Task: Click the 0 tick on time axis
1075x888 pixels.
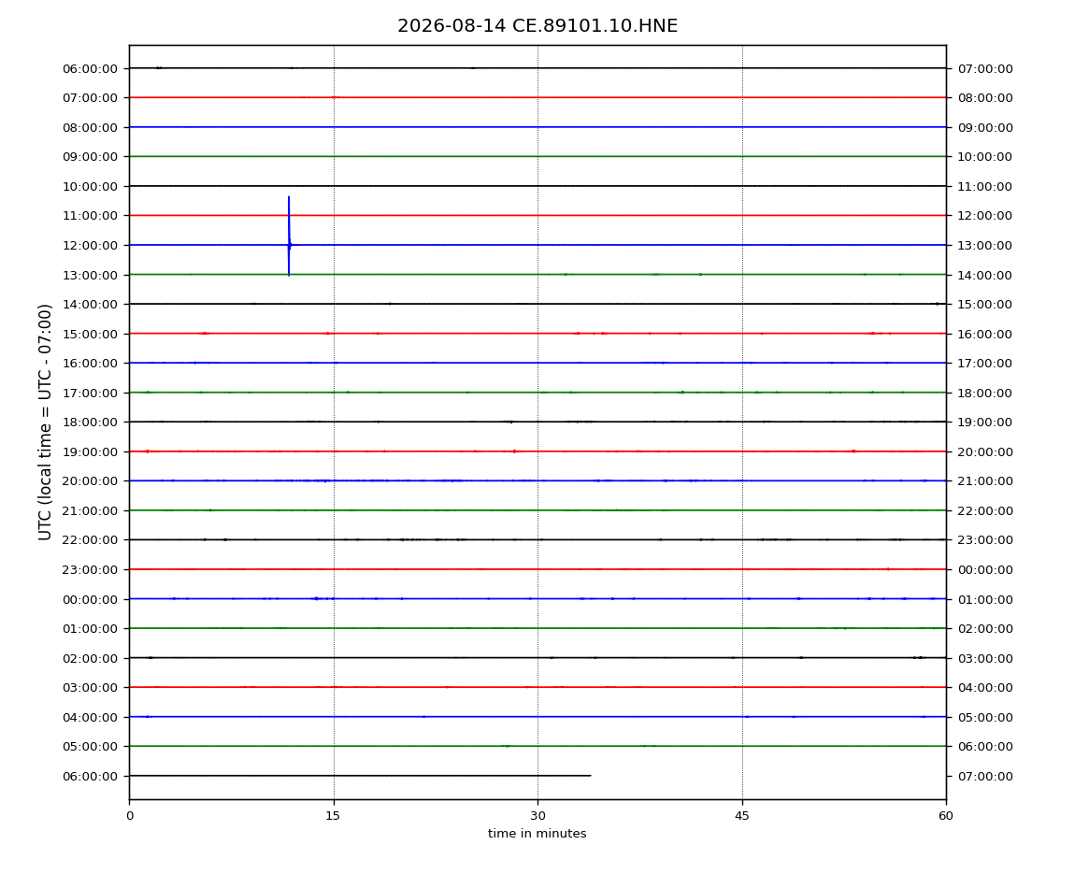Action: click(130, 816)
